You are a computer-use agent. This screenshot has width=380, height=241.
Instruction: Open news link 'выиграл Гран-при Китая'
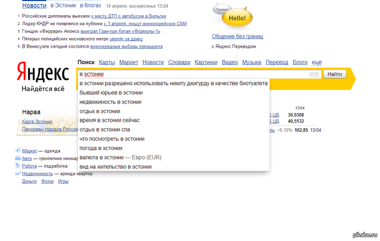(x=120, y=31)
